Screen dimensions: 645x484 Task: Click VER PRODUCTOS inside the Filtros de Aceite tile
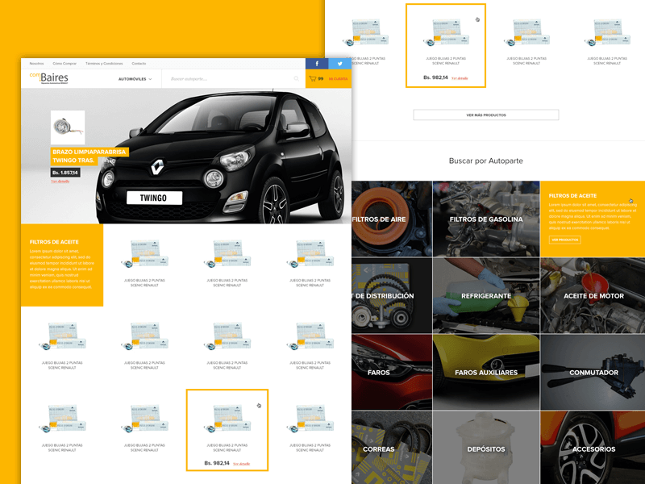[x=565, y=239]
